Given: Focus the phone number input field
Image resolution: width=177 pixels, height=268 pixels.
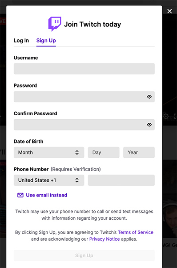Looking at the screenshot, I should coord(121,180).
